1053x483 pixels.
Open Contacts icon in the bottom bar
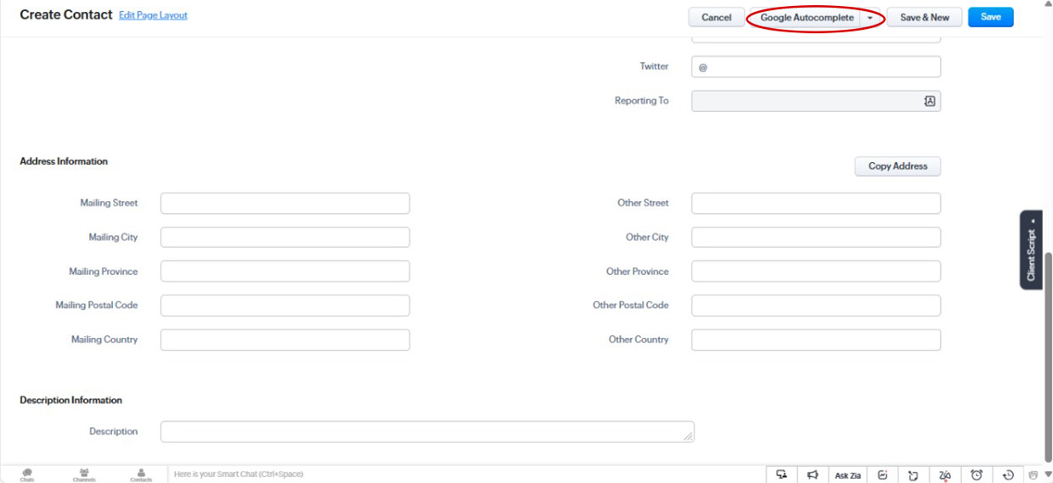141,475
